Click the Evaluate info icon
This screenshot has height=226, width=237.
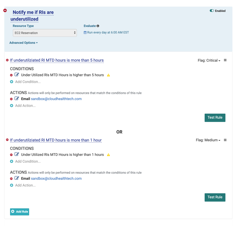pos(98,26)
